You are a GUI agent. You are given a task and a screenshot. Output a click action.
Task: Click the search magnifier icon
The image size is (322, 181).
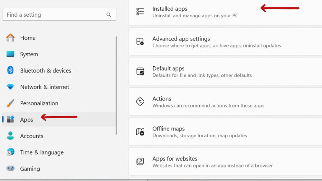pos(108,15)
